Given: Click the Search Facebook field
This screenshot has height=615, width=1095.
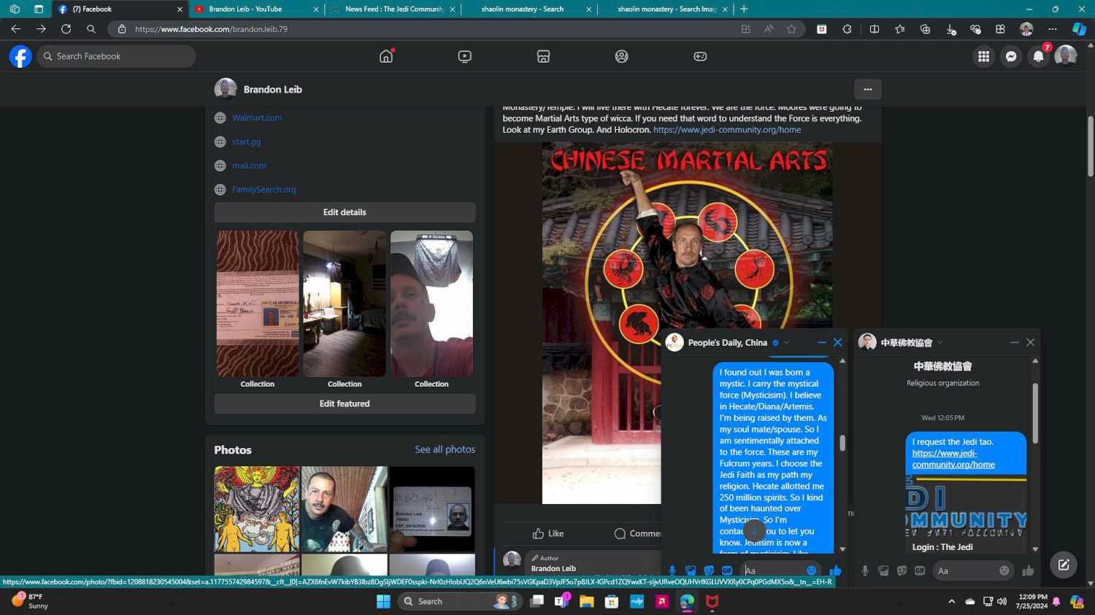Looking at the screenshot, I should click(x=117, y=56).
